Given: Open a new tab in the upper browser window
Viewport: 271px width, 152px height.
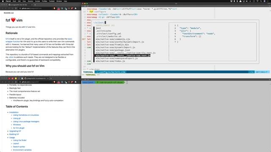Looking at the screenshot, I should click(x=35, y=5).
